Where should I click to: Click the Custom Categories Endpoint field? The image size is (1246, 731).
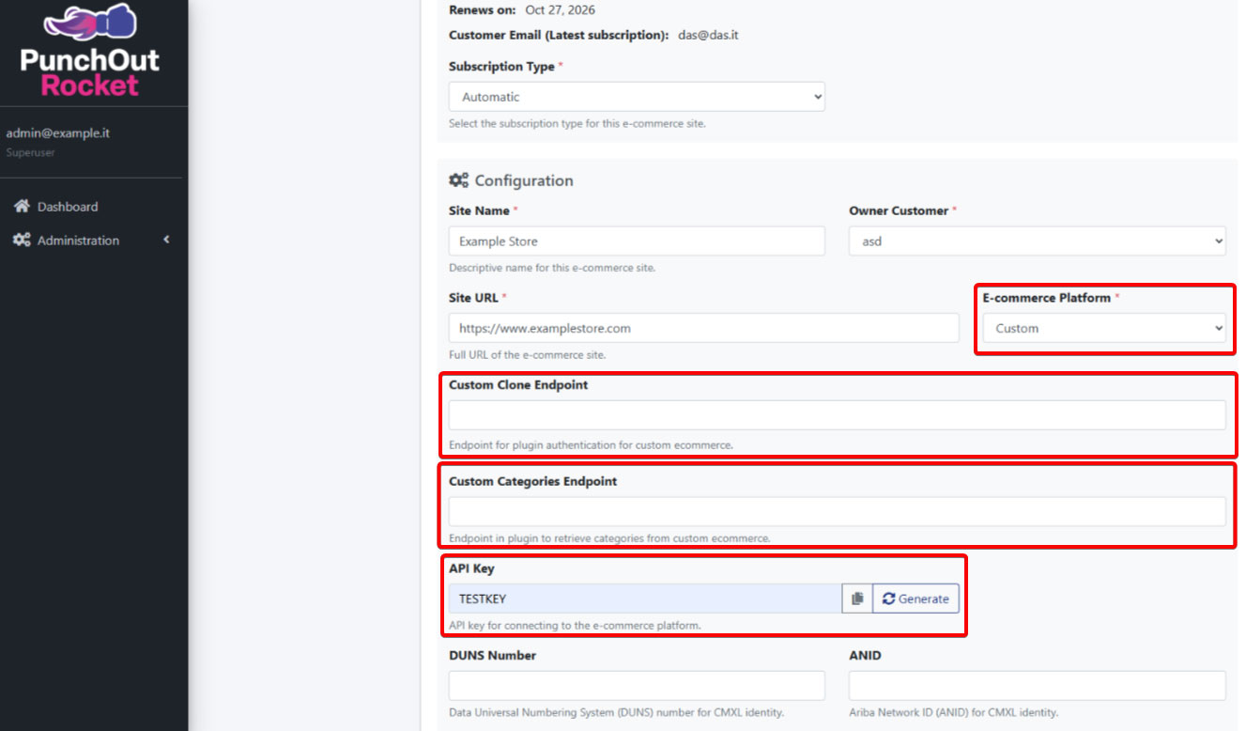point(837,511)
